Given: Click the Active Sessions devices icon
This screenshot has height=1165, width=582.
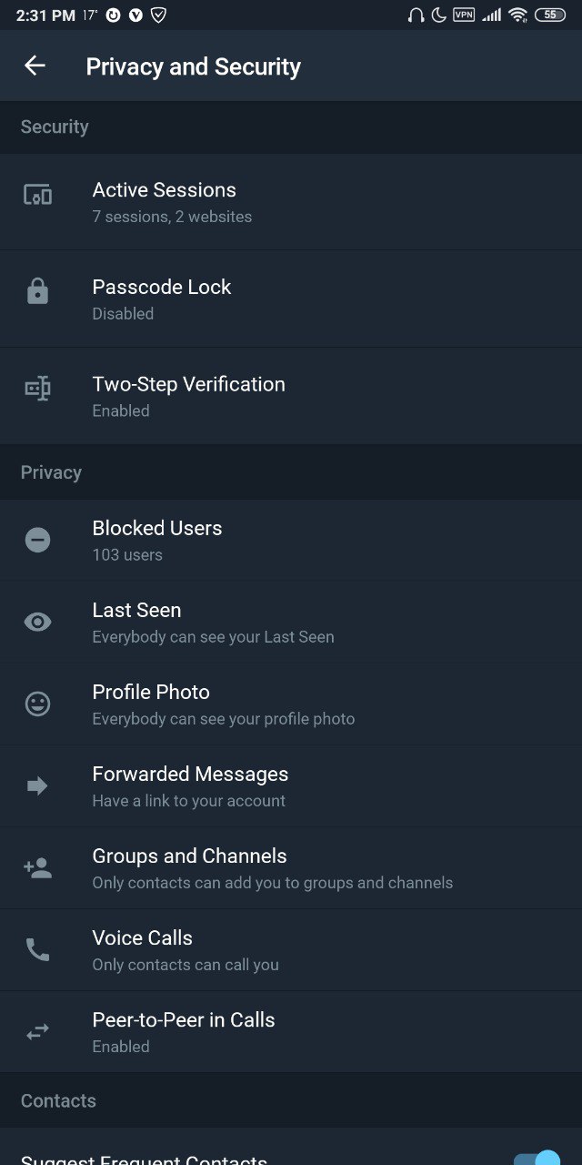Looking at the screenshot, I should [x=37, y=195].
